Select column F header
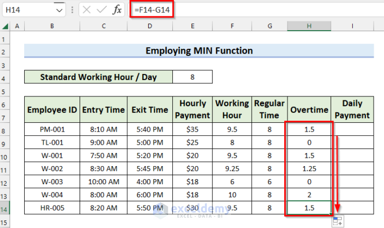 click(x=232, y=26)
